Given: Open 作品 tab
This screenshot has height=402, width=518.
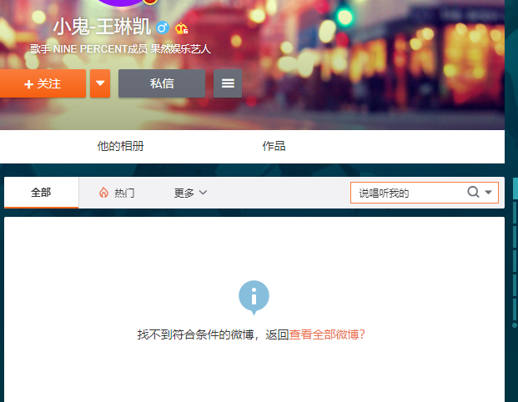Looking at the screenshot, I should tap(274, 146).
